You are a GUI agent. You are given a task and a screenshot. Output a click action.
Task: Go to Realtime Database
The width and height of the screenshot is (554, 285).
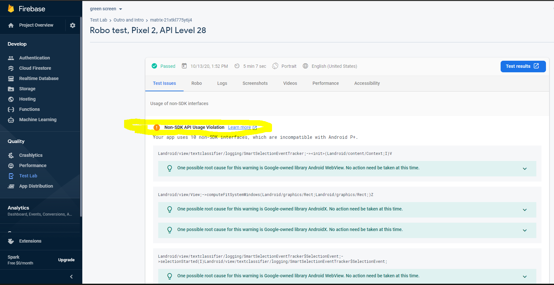tap(39, 78)
